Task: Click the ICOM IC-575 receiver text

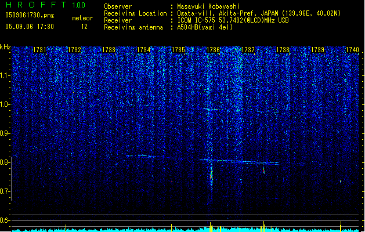Action: pos(233,20)
